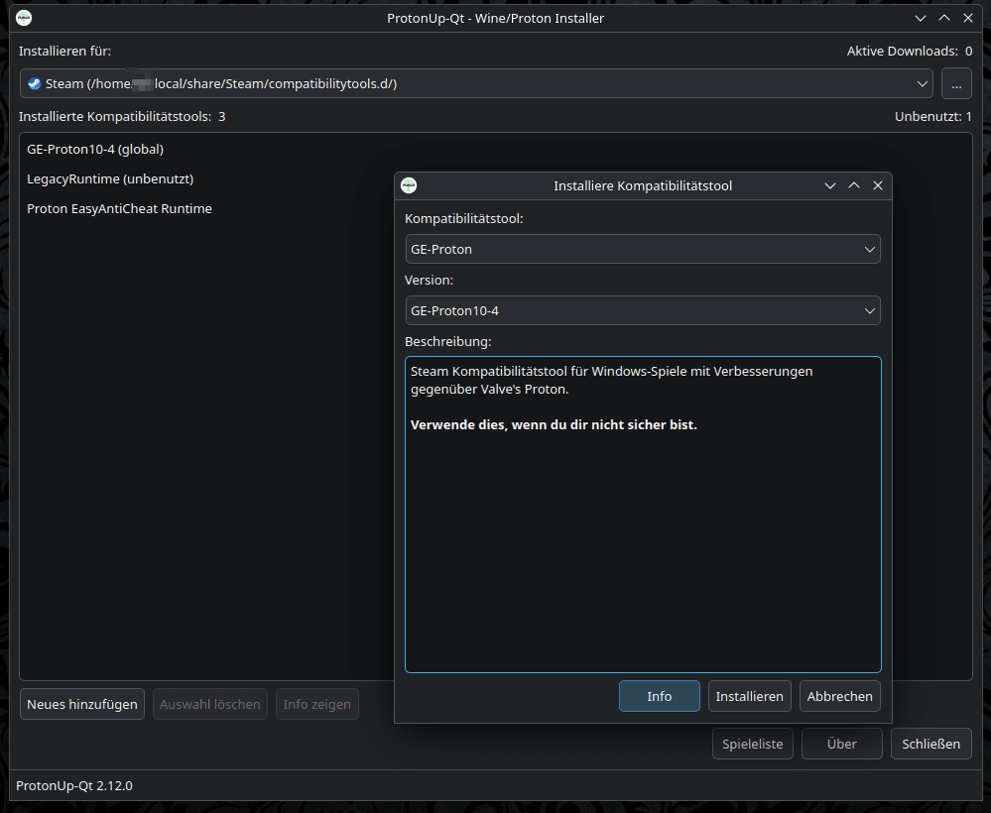Click the 'ProtonUp-Qt - Wine/Proton Installer' window title
This screenshot has width=991, height=813.
(x=496, y=18)
